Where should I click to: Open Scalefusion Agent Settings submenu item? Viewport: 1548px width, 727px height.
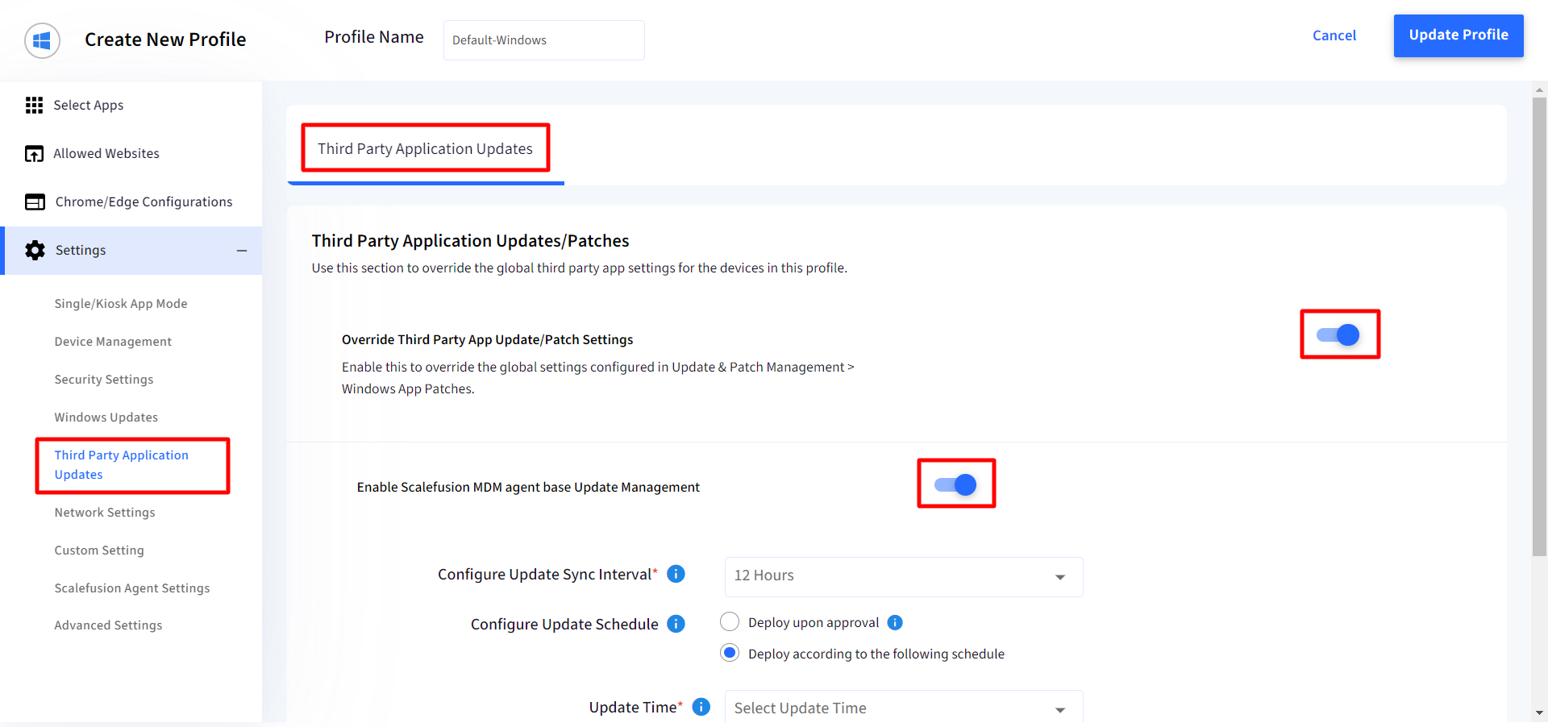point(132,588)
